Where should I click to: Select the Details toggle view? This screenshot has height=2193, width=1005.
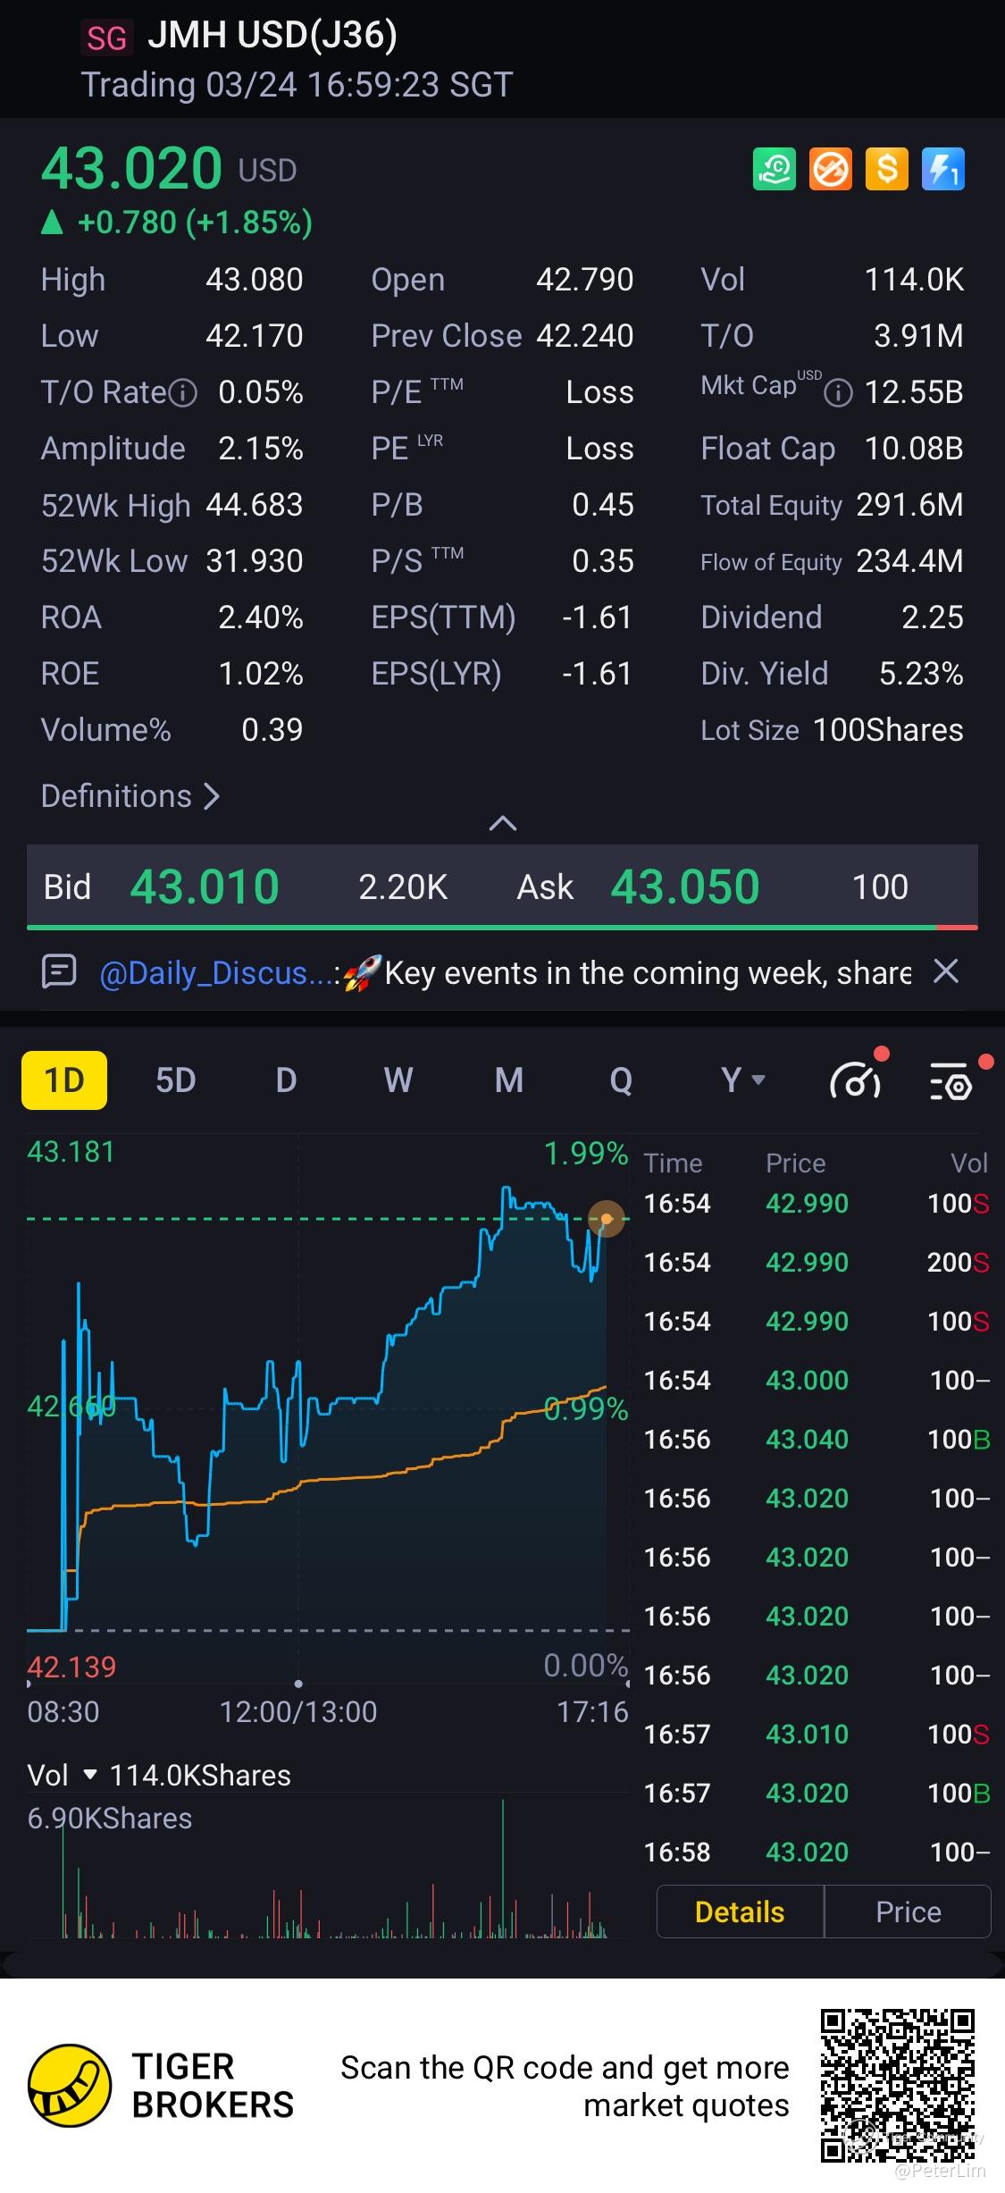click(x=740, y=1912)
